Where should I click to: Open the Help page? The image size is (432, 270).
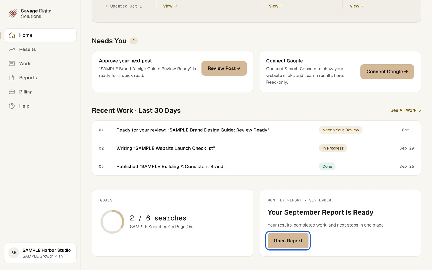click(40, 106)
